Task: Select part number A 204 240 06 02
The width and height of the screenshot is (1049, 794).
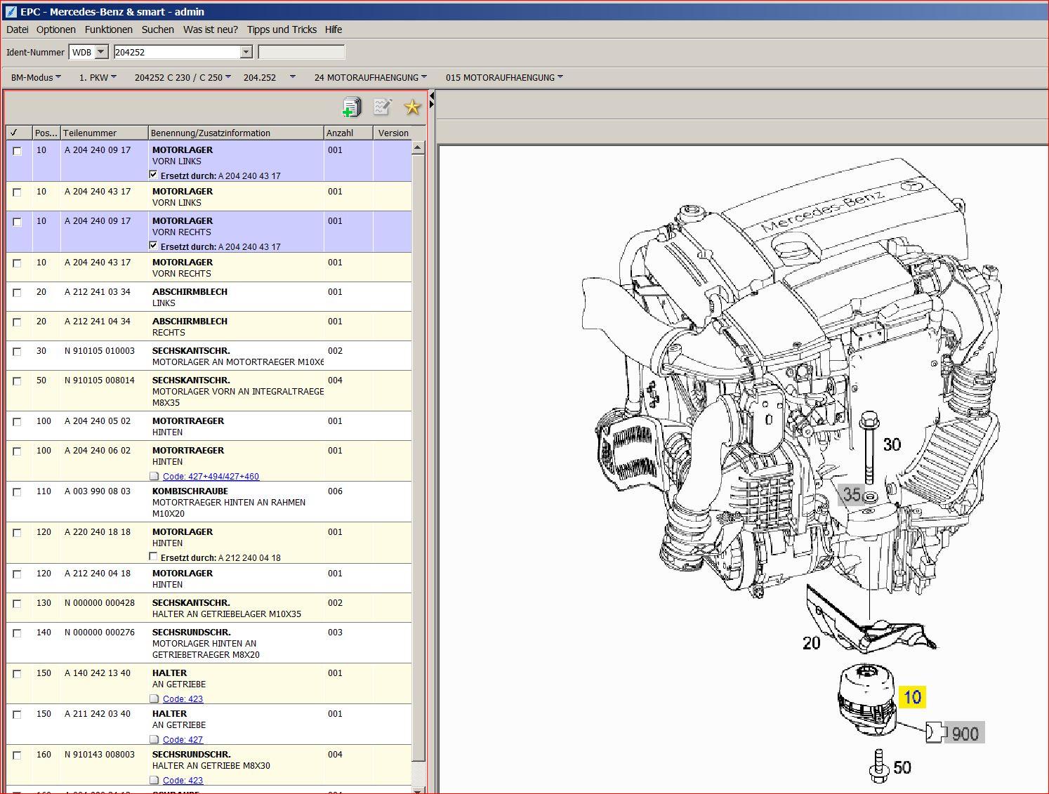Action: (98, 451)
